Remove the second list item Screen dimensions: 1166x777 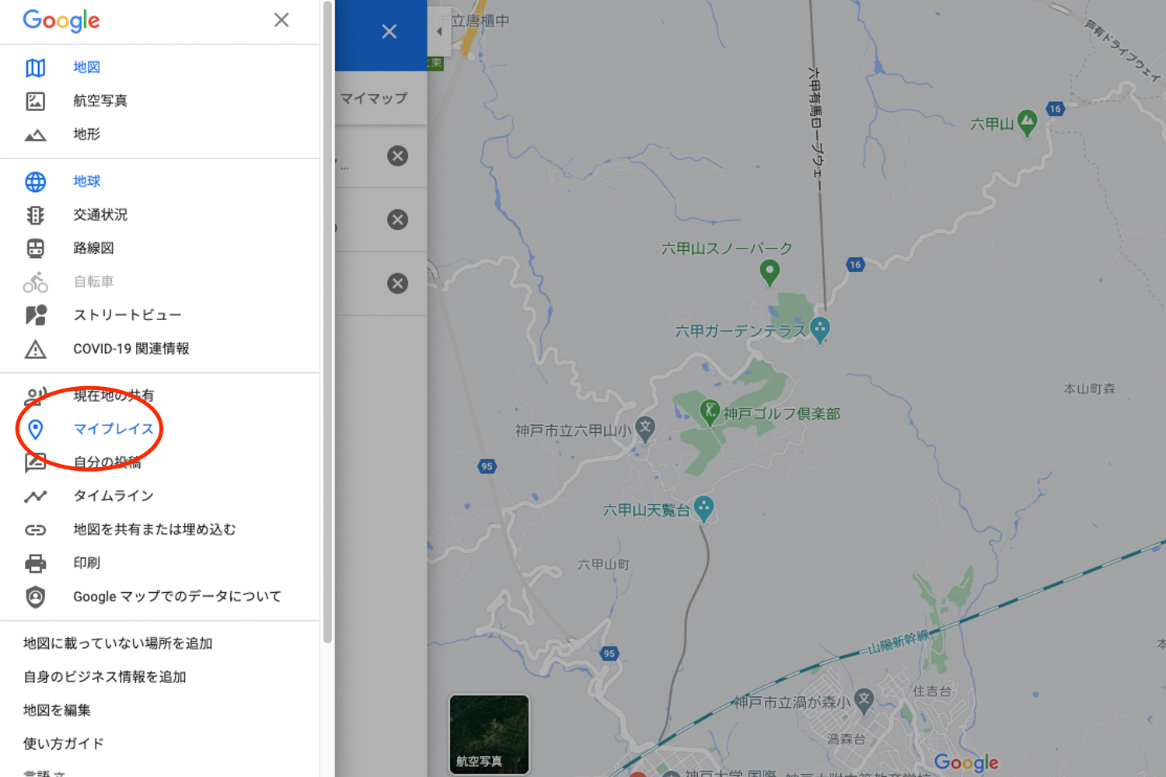398,220
